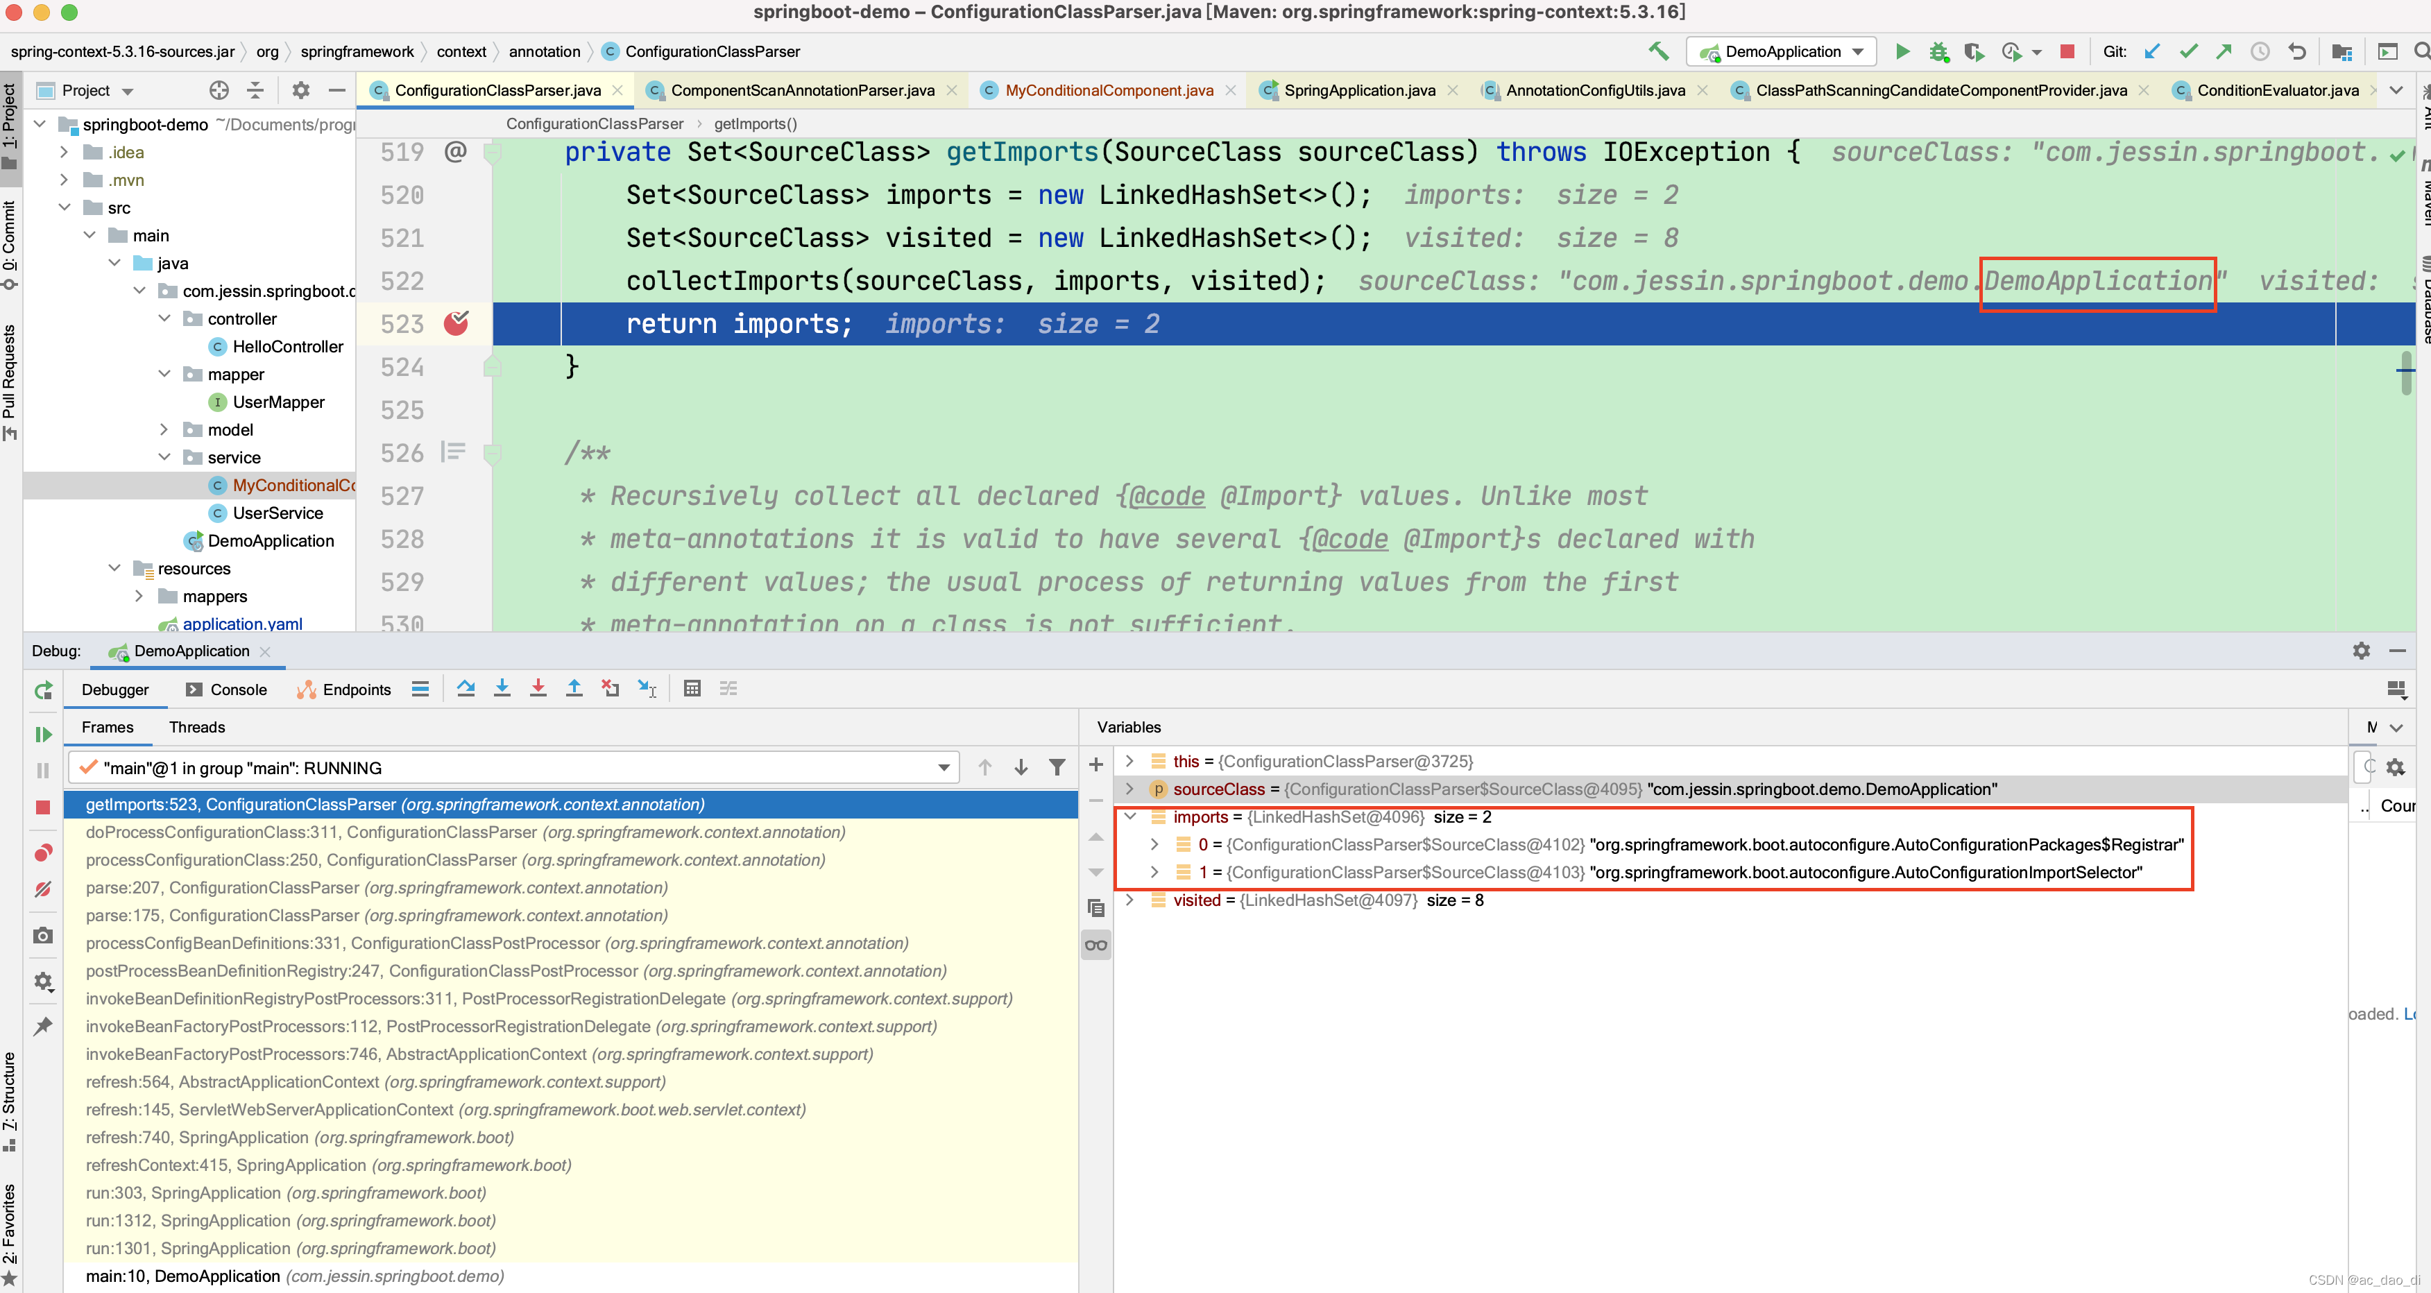Toggle the glasses watches view button
The image size is (2431, 1293).
pos(1095,945)
